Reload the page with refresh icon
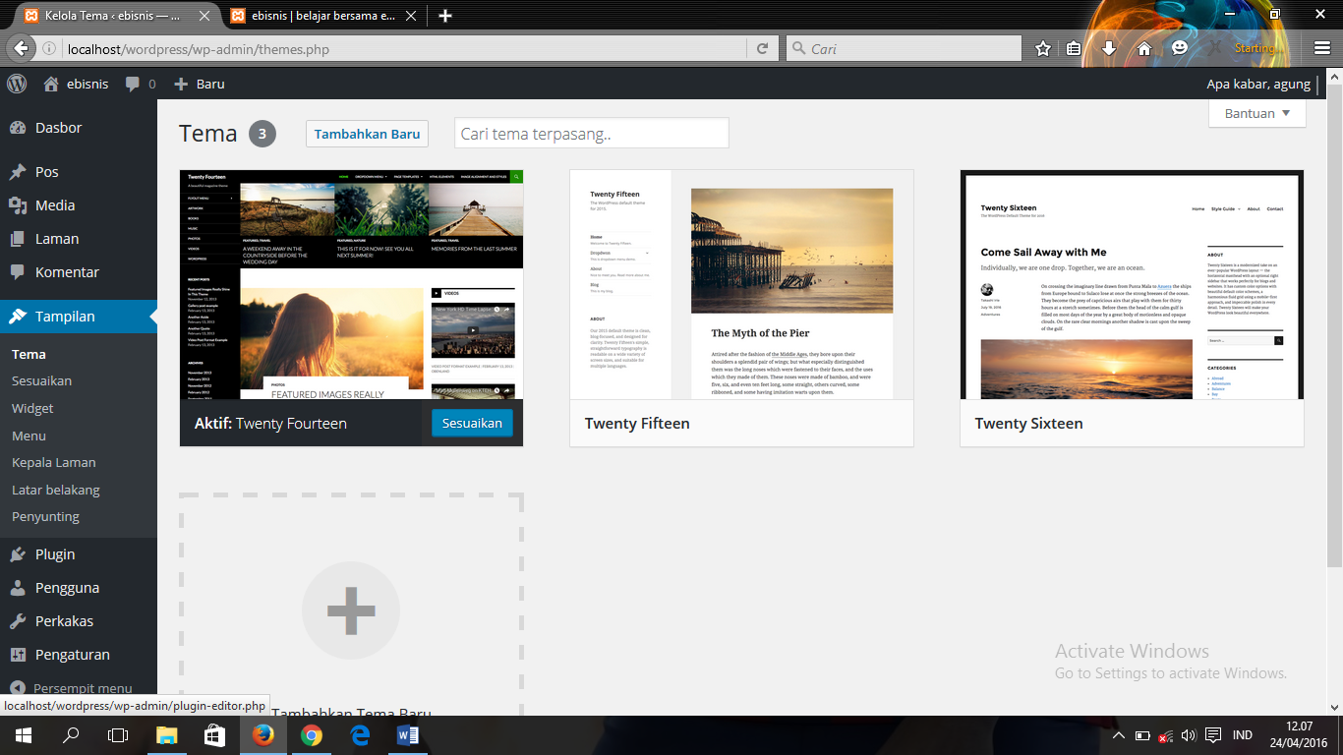This screenshot has width=1343, height=755. pos(762,48)
